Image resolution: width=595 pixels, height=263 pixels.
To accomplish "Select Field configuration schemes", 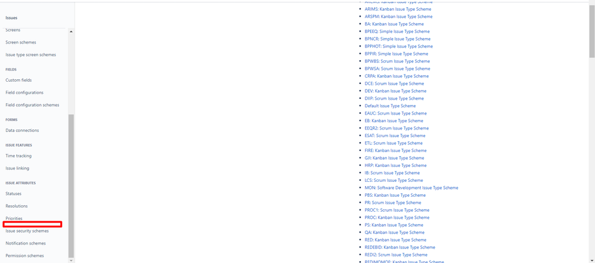I will tap(32, 105).
